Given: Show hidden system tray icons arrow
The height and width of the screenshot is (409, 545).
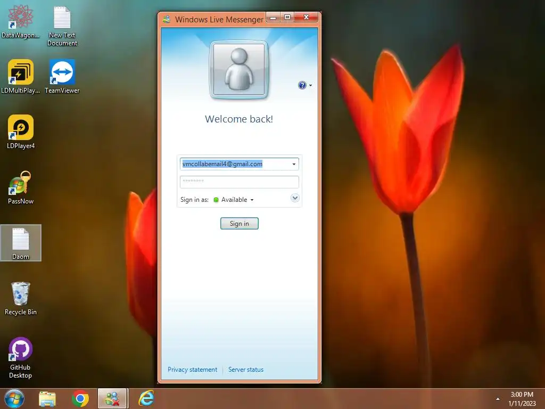Looking at the screenshot, I should pyautogui.click(x=498, y=399).
